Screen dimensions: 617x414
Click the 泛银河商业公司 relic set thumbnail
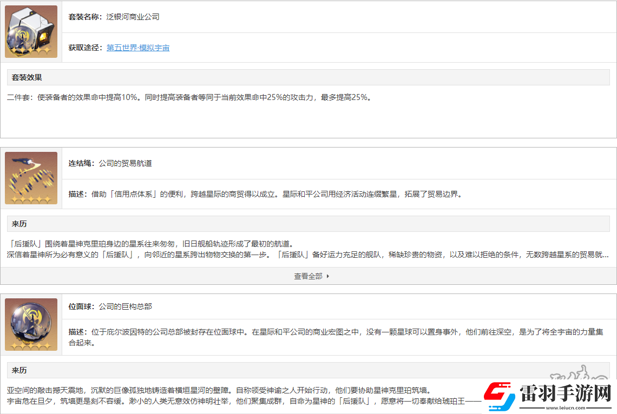coord(31,30)
